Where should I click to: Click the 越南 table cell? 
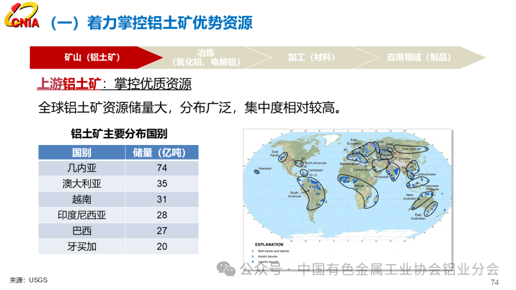point(82,199)
